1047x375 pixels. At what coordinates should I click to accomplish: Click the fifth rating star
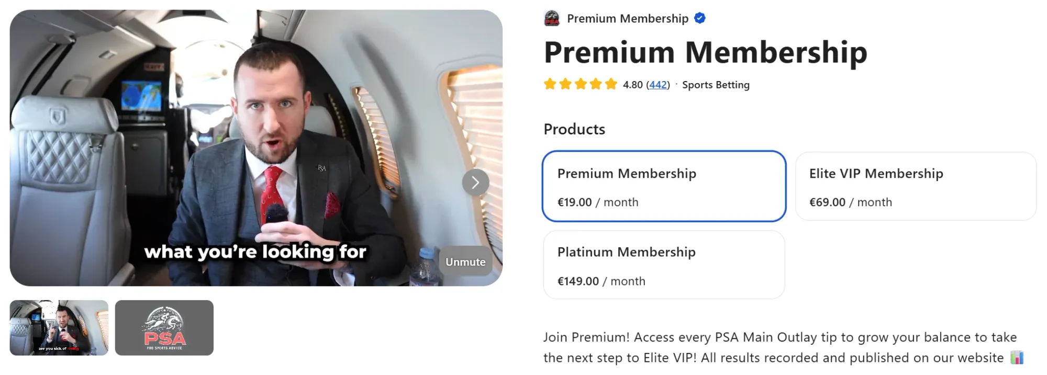tap(611, 84)
